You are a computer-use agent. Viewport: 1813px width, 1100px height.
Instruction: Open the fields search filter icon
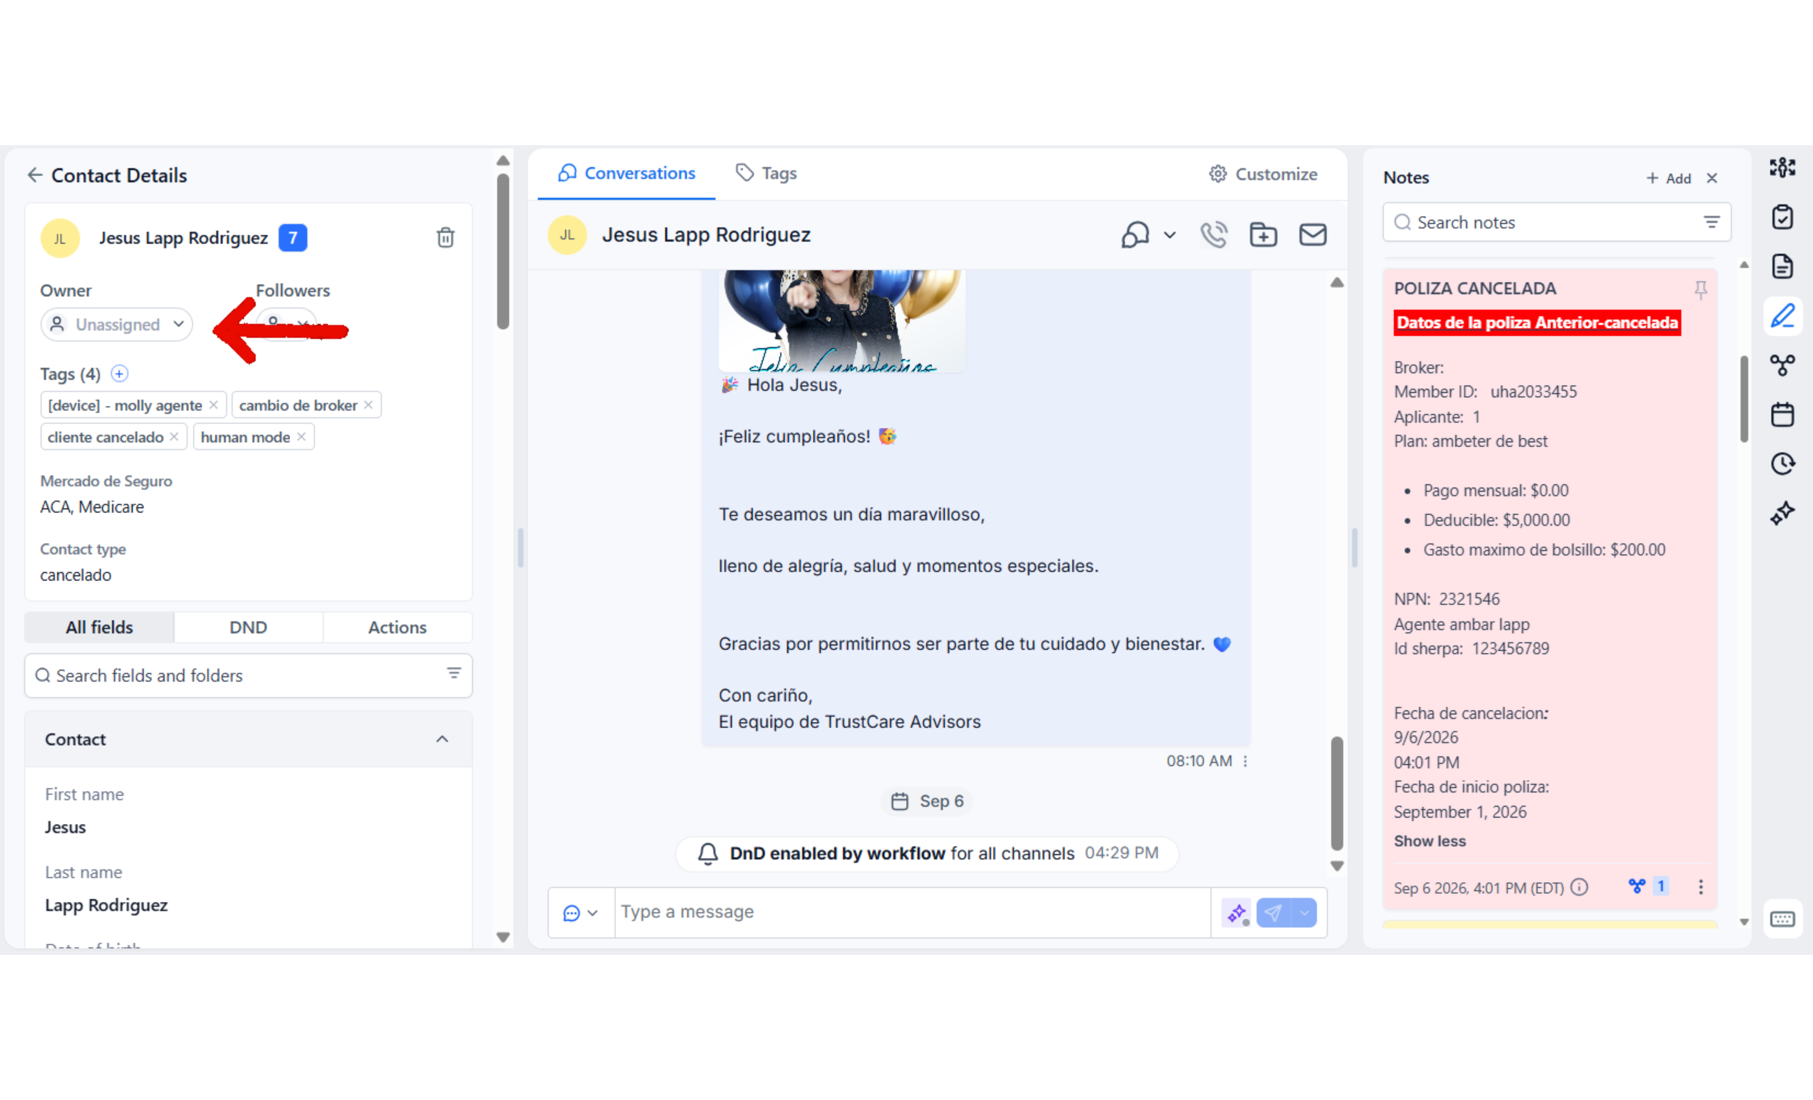coord(454,673)
